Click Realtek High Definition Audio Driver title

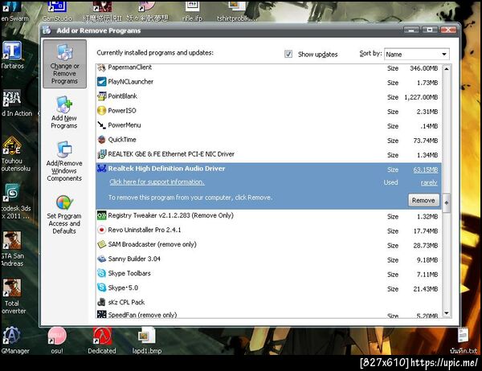click(x=166, y=169)
